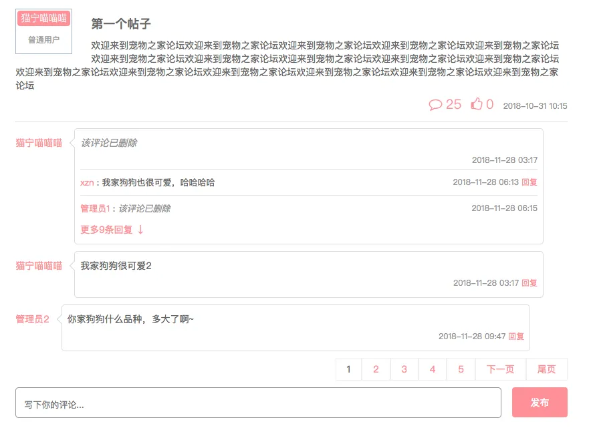Image resolution: width=589 pixels, height=430 pixels.
Task: Reply to 我家狗狗很可爱2 comment
Action: tap(529, 283)
